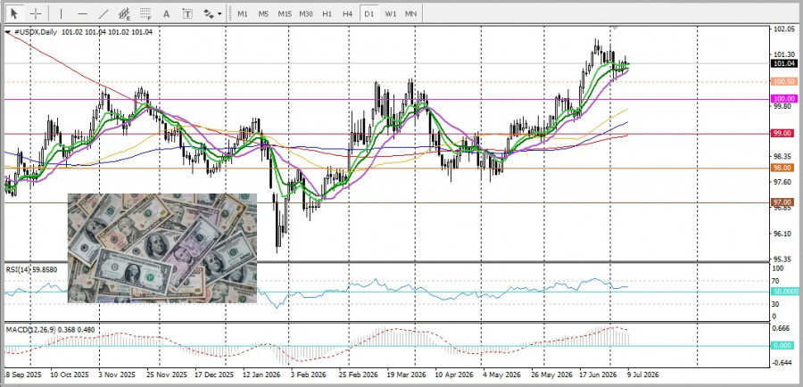Choose the text label tool
This screenshot has width=803, height=387.
[187, 14]
